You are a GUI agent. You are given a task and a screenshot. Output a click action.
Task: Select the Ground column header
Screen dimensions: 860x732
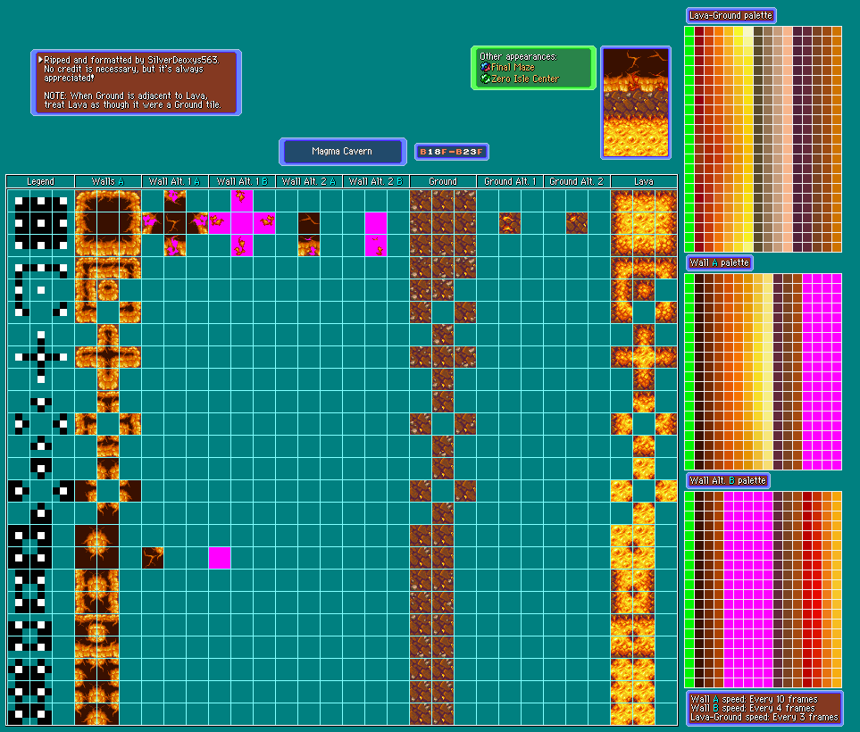click(443, 181)
